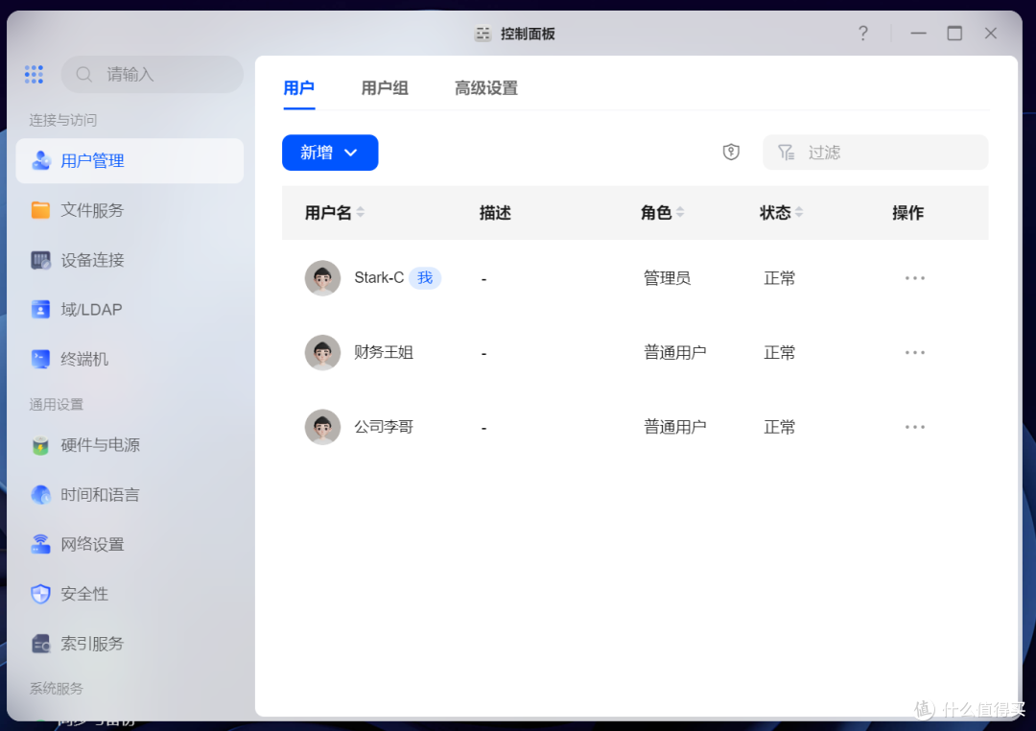1036x731 pixels.
Task: Click the search magnifier icon
Action: (x=83, y=75)
